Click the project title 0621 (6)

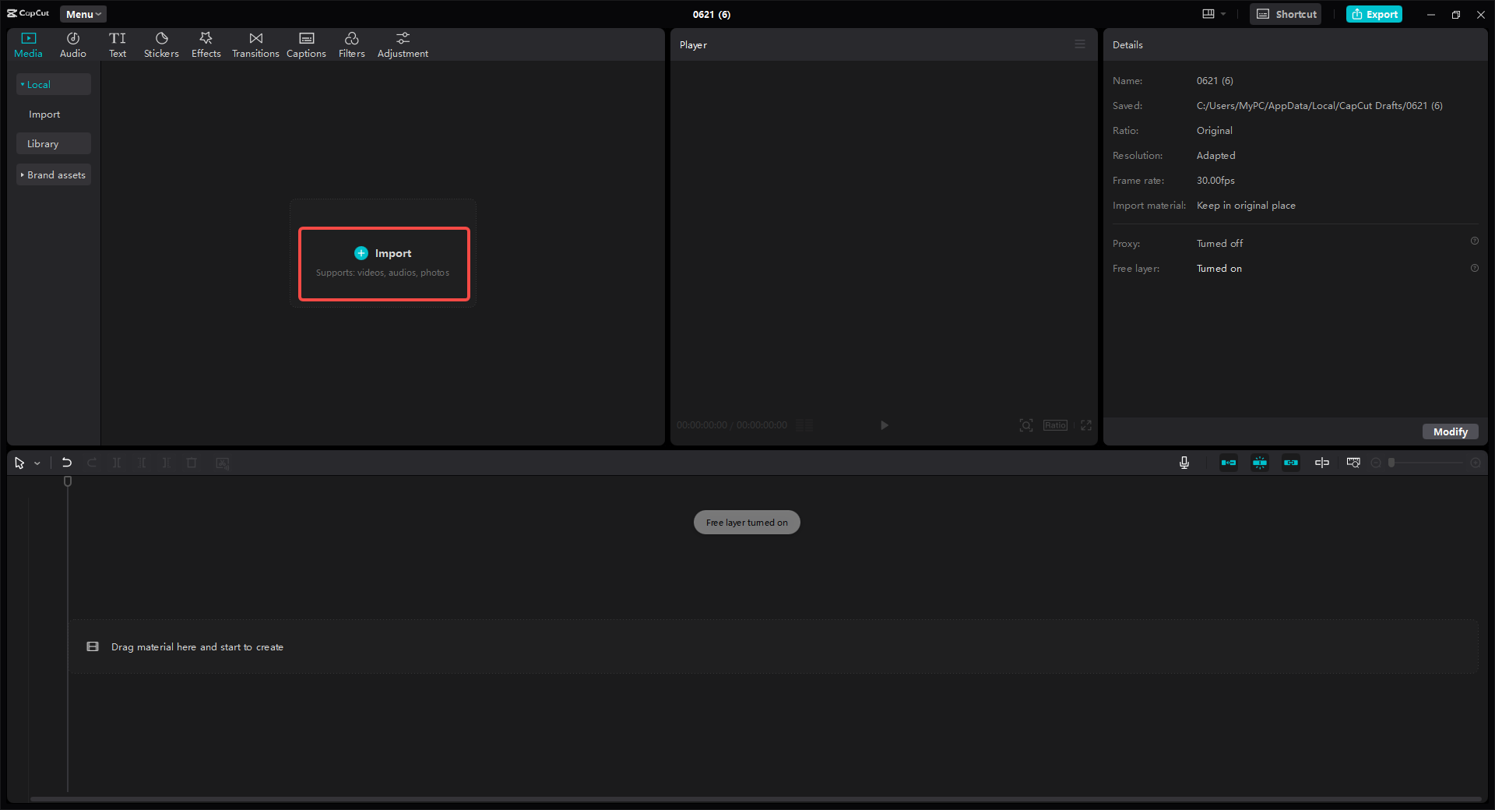pyautogui.click(x=712, y=14)
